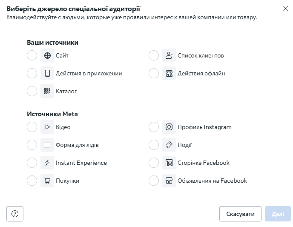Click the globe icon next to Сайт
This screenshot has height=227, width=293.
click(47, 55)
